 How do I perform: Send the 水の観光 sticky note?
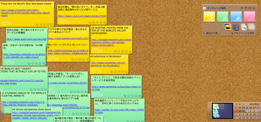pos(36,63)
